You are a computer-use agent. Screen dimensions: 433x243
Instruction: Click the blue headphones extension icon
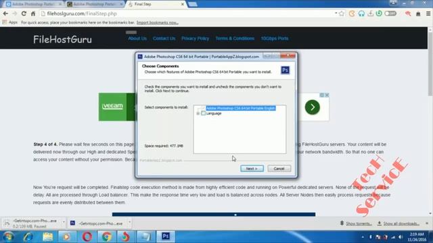coord(361,13)
